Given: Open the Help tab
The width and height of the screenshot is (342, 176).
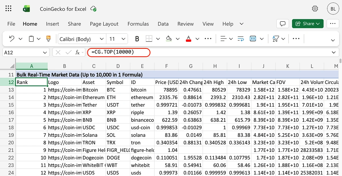Looking at the screenshot, I should pos(228,24).
